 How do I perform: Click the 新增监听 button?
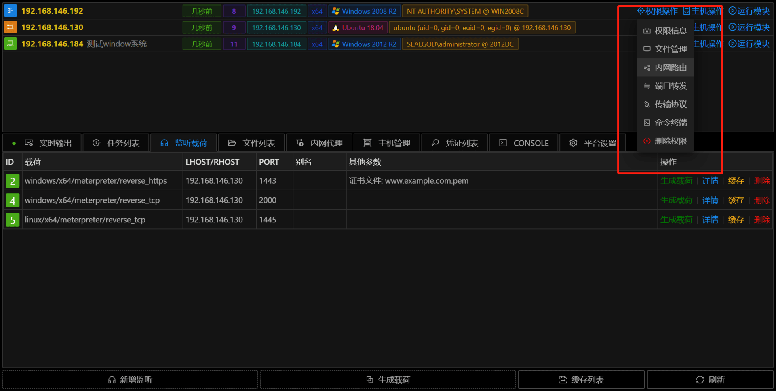pyautogui.click(x=130, y=380)
